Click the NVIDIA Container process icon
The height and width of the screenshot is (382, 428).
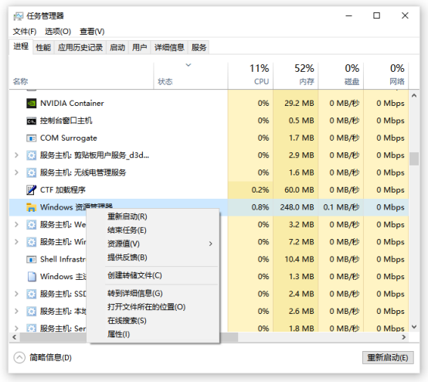[32, 104]
